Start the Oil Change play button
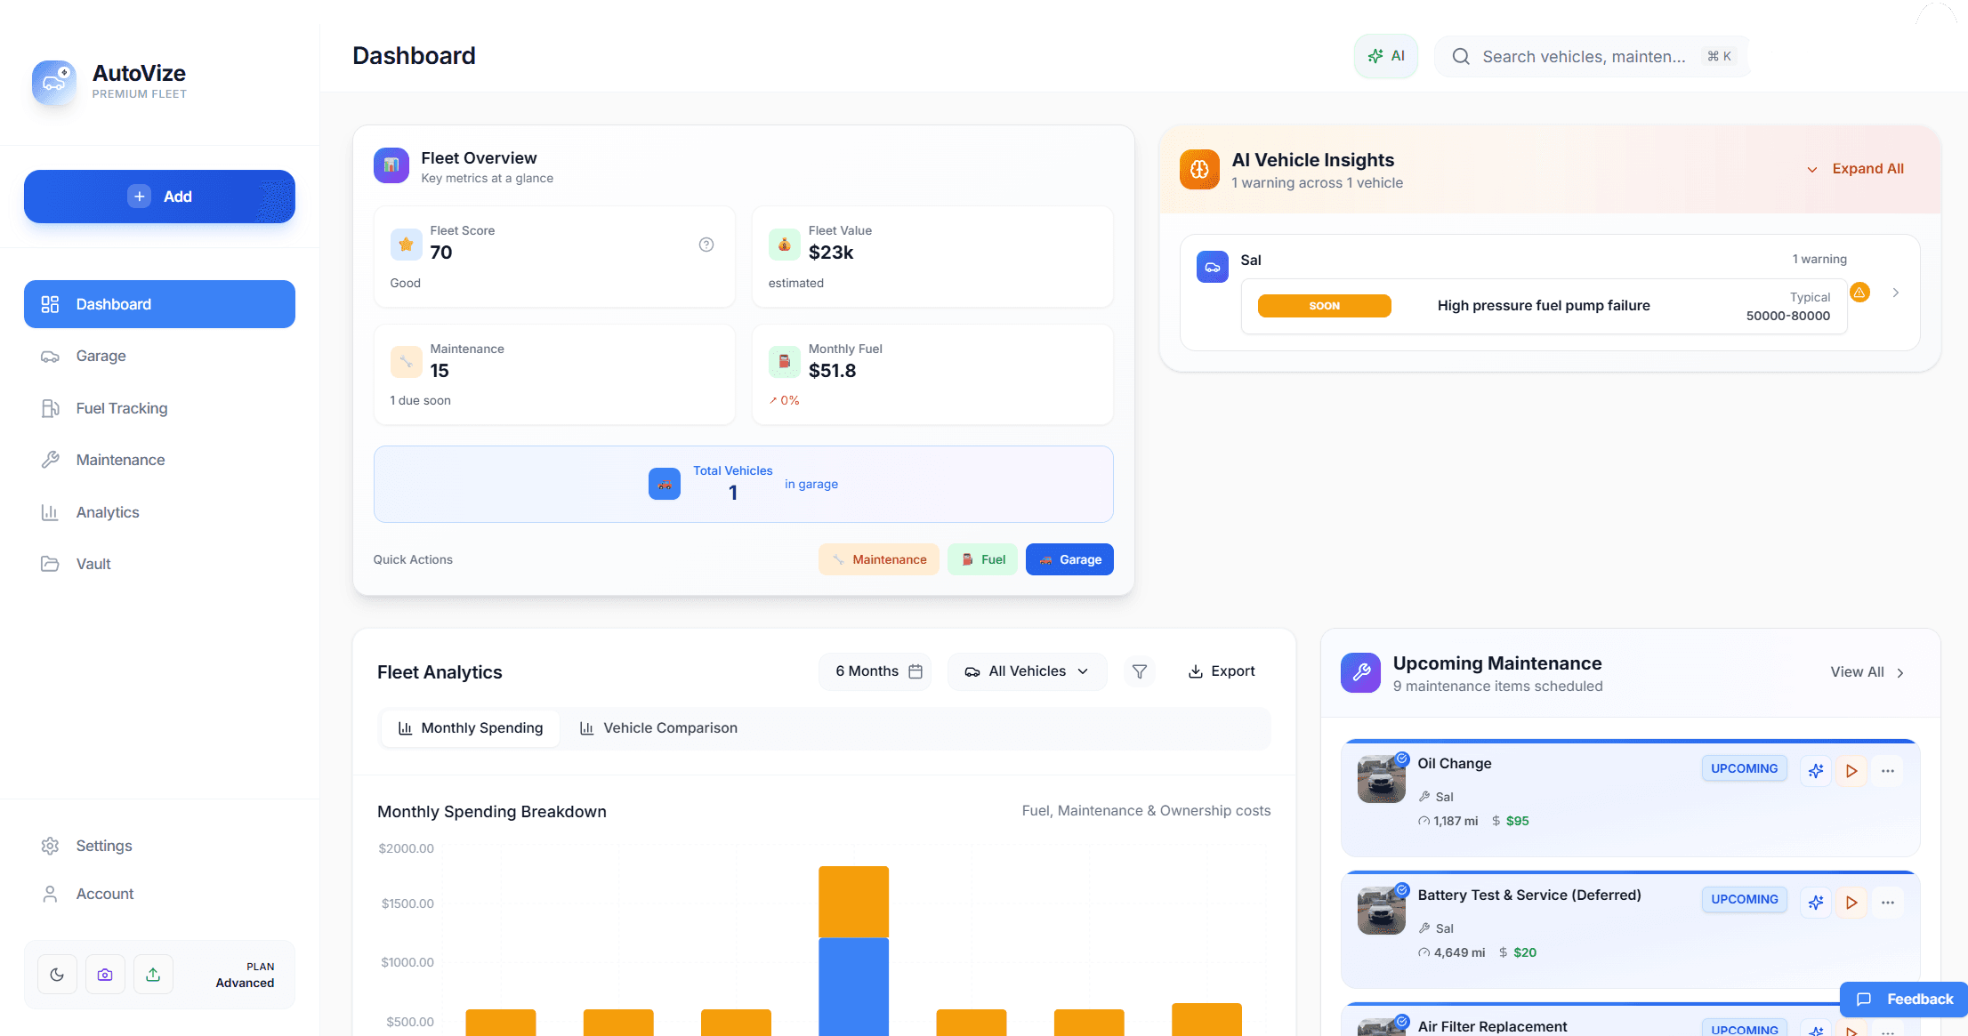 coord(1851,771)
